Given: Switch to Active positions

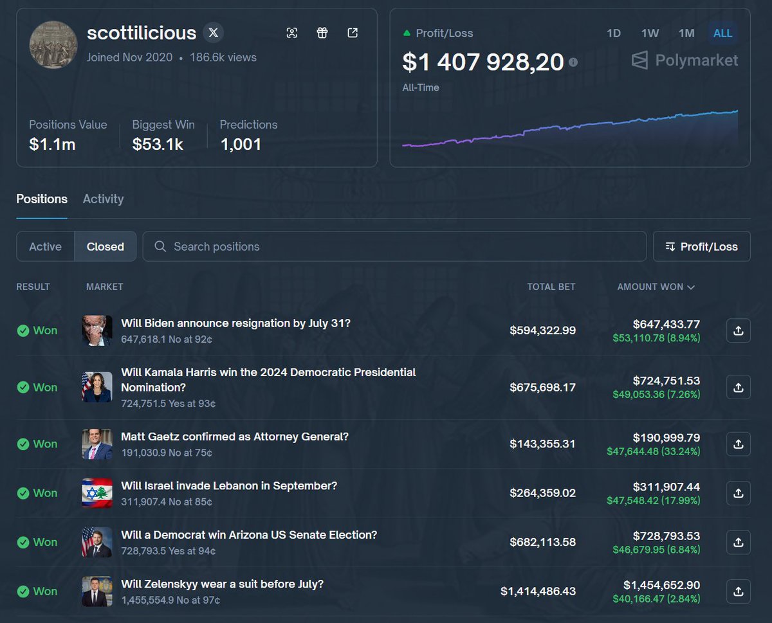Looking at the screenshot, I should coord(46,246).
